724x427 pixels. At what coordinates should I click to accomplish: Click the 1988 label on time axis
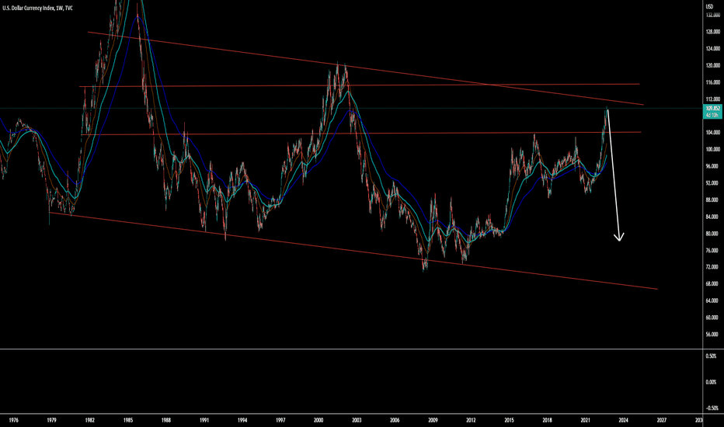(x=166, y=420)
